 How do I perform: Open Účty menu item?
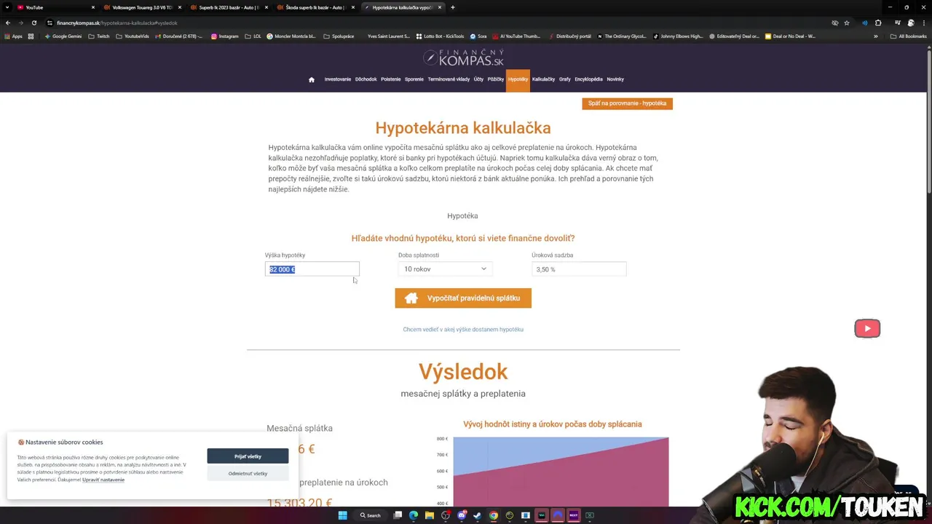pos(478,79)
